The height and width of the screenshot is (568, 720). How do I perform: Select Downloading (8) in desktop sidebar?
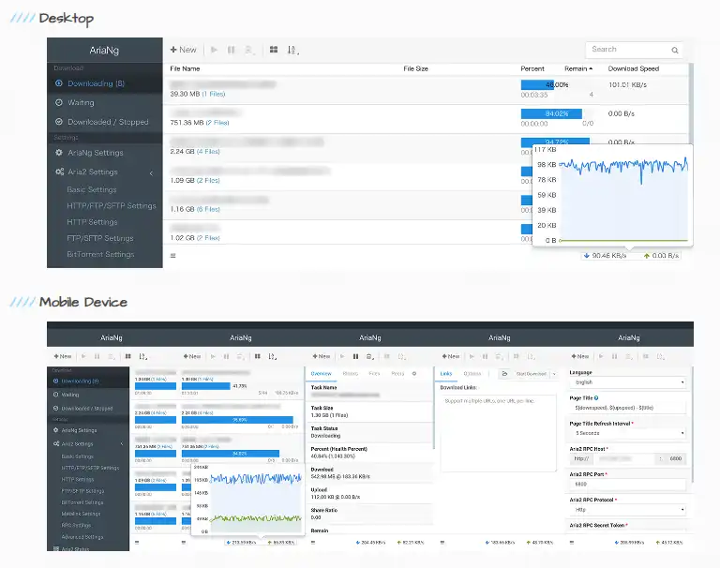coord(105,83)
